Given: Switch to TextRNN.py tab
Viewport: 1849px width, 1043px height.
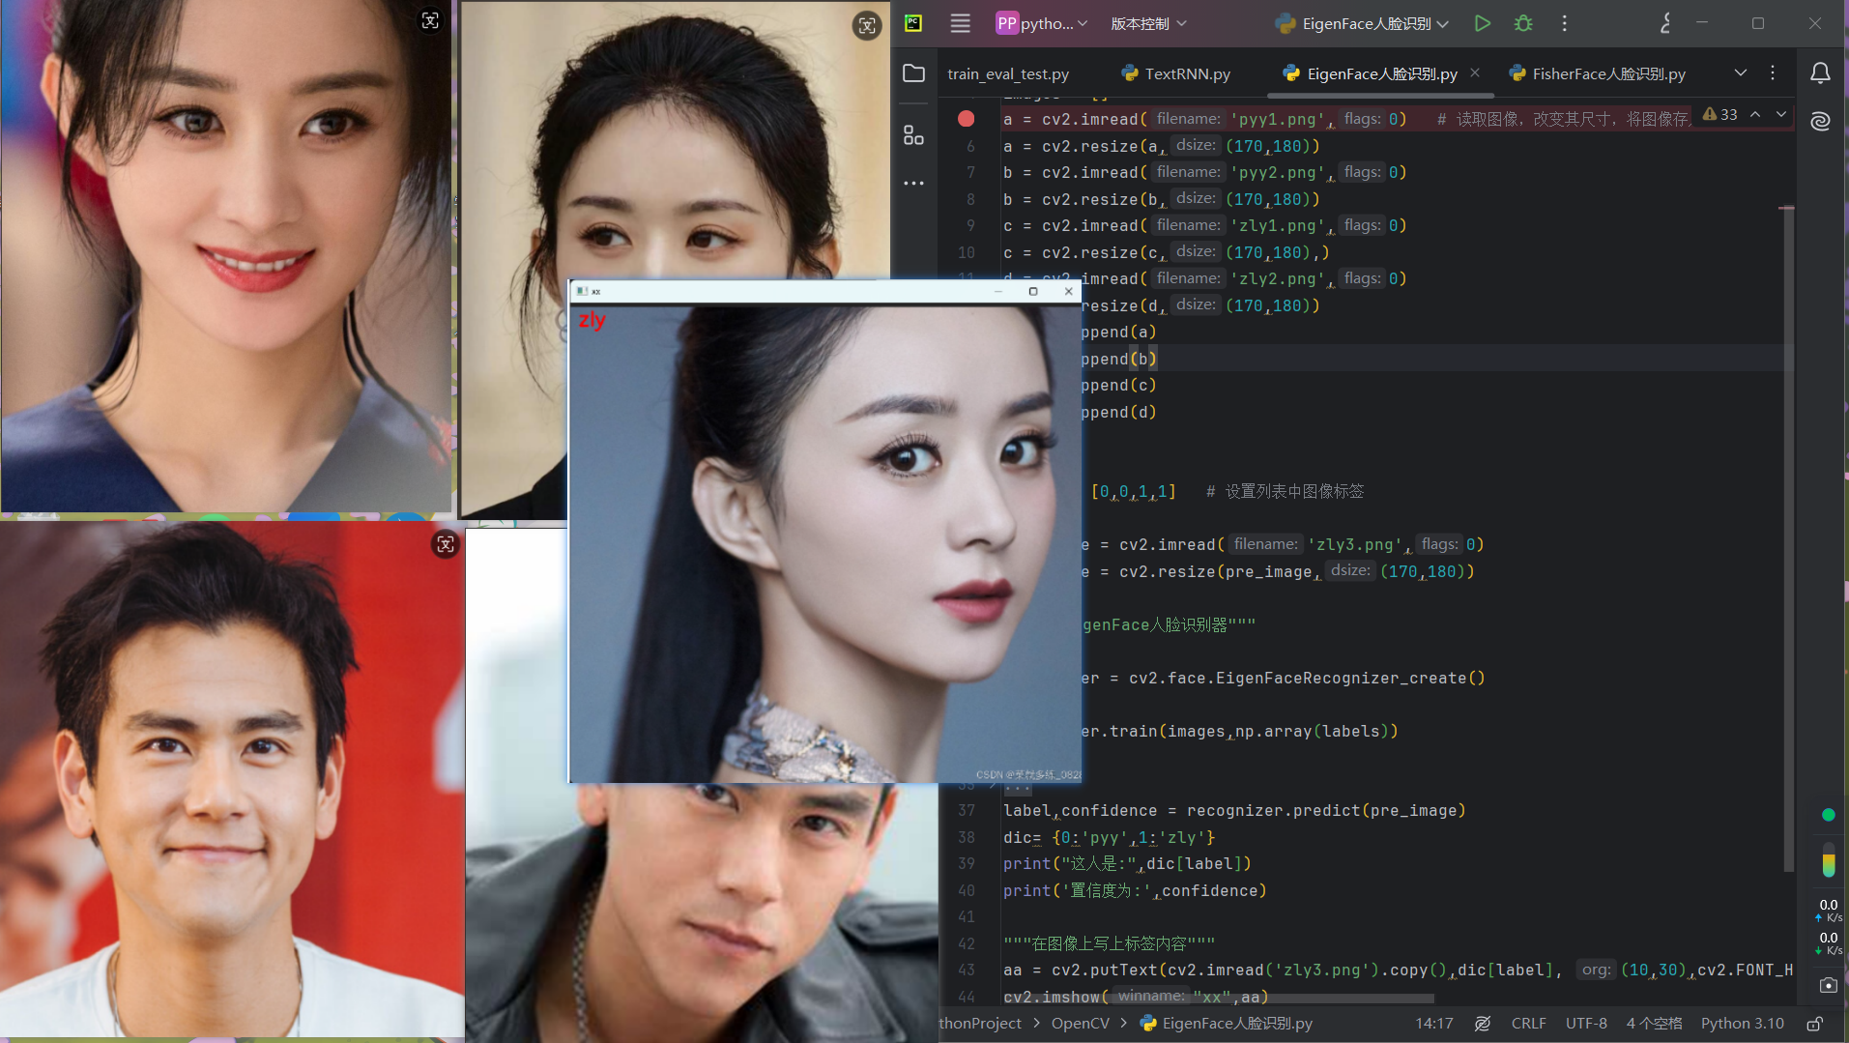Looking at the screenshot, I should [x=1177, y=73].
